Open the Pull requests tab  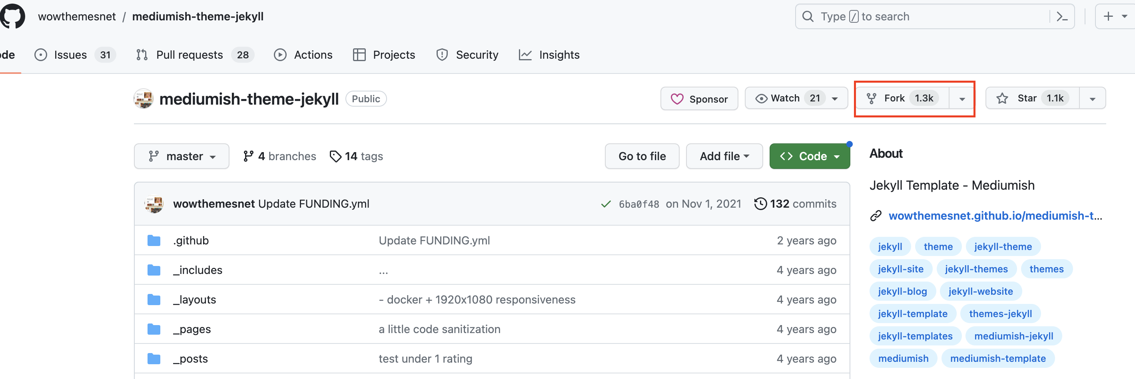(195, 55)
